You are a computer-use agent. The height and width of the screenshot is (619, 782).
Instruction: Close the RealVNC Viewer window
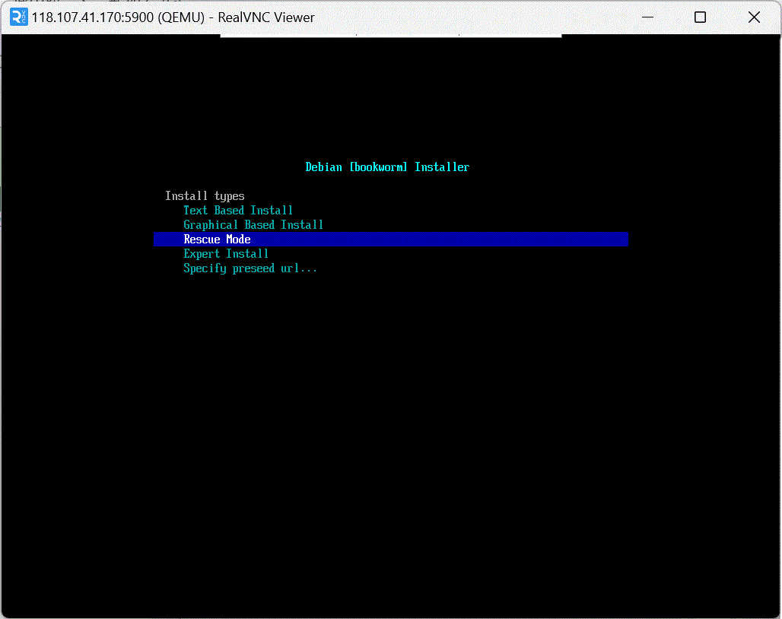[x=753, y=17]
